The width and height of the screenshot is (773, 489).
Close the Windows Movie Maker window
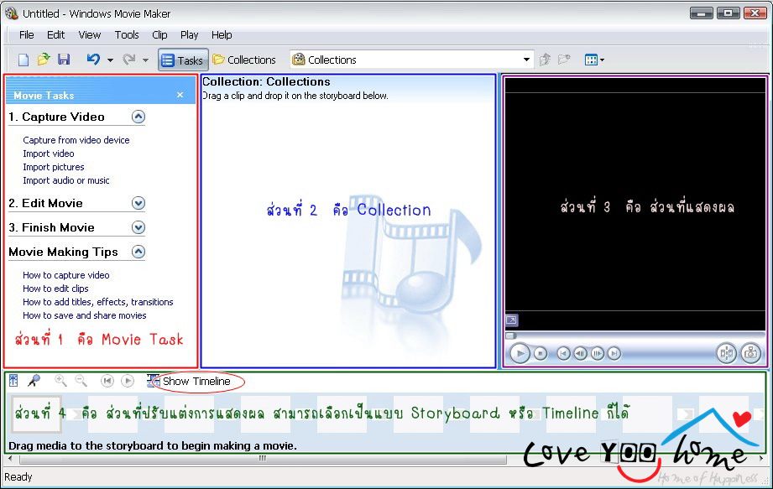click(755, 13)
